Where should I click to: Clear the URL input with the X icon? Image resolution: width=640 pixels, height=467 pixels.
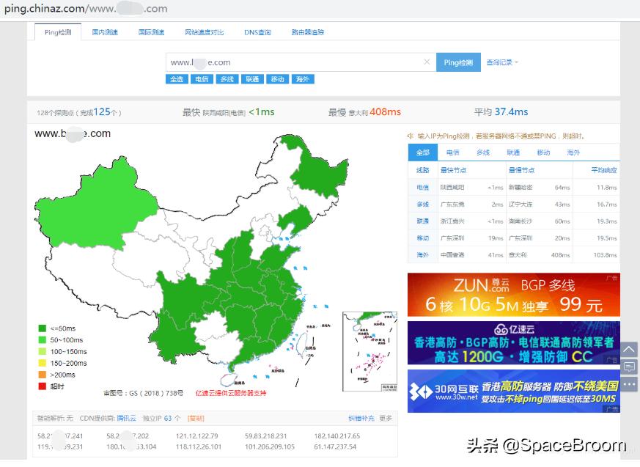[427, 62]
